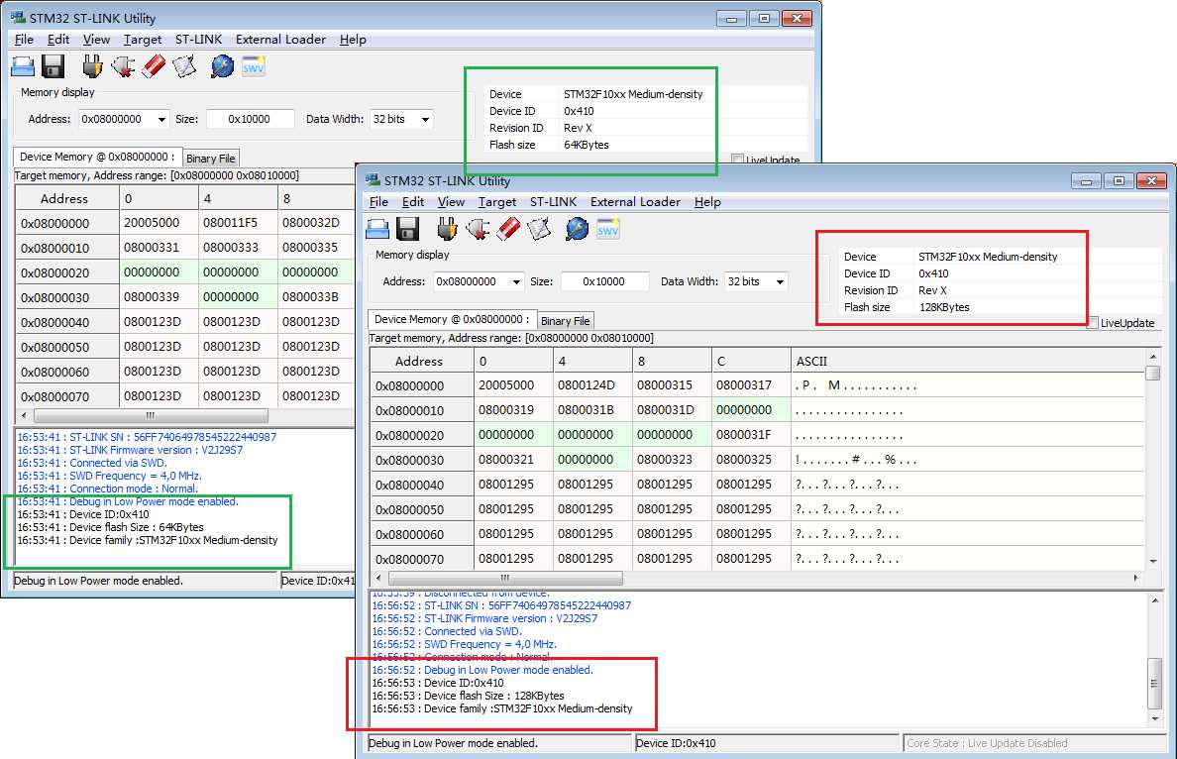Switch to Binary File tab, front window
The image size is (1177, 759).
(566, 321)
